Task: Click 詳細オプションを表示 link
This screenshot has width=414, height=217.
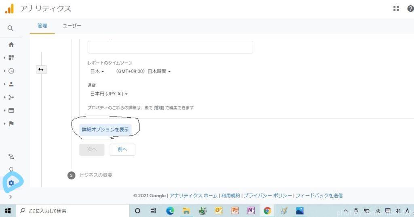Action: tap(105, 130)
